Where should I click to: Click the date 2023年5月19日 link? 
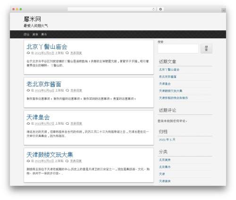coord(44,90)
